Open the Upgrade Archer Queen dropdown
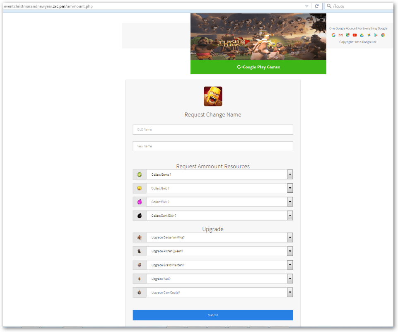 [290, 251]
